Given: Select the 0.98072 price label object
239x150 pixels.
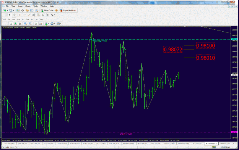Looking at the screenshot, I should coord(173,50).
